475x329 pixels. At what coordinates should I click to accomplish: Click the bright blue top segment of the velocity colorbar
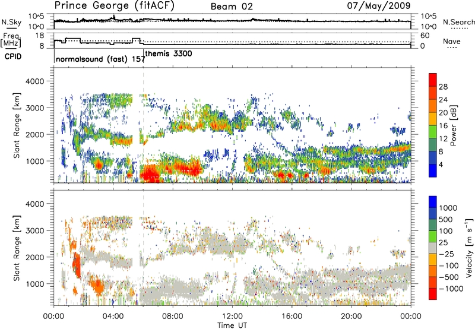[x=433, y=202]
